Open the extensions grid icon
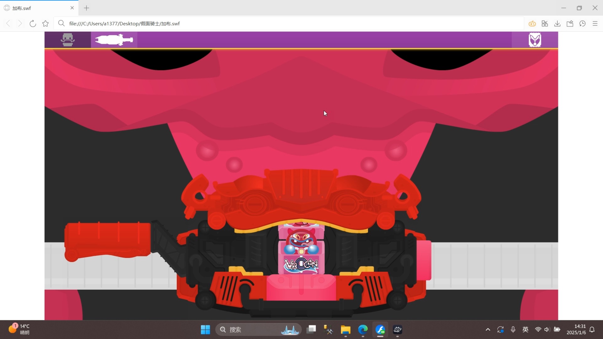 point(545,24)
